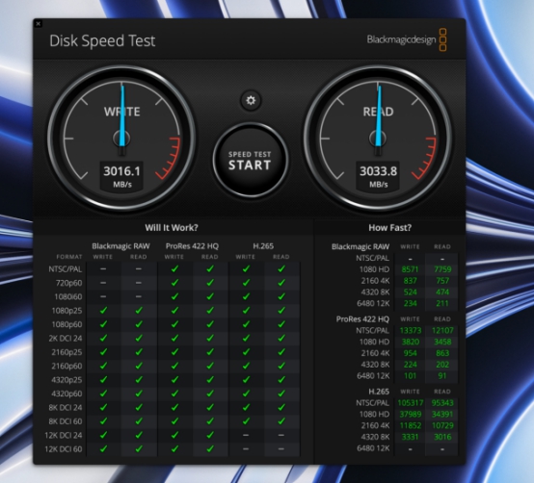Click the READ gauge dial
534x483 pixels.
(x=378, y=139)
